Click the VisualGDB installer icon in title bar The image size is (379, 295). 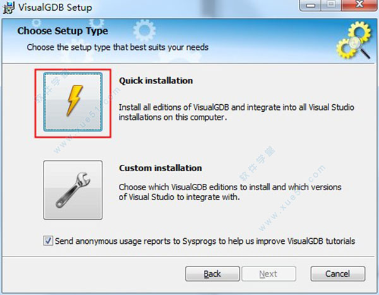click(8, 8)
